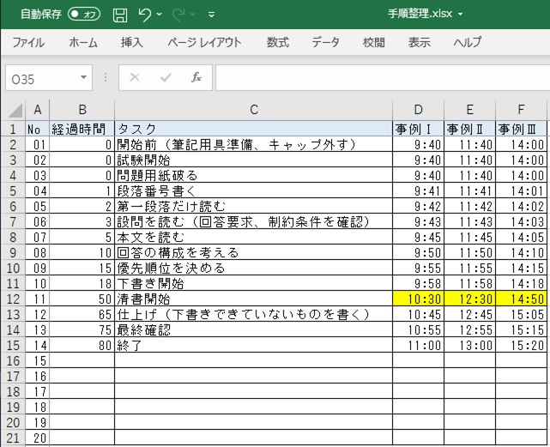Select the column C header
The width and height of the screenshot is (550, 447).
tap(253, 110)
